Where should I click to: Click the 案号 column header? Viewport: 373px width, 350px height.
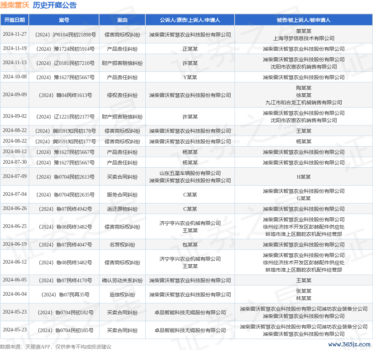pyautogui.click(x=64, y=20)
